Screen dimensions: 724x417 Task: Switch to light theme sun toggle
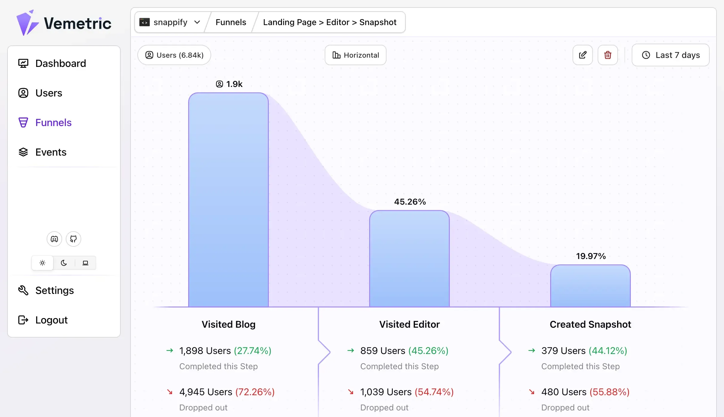click(42, 263)
